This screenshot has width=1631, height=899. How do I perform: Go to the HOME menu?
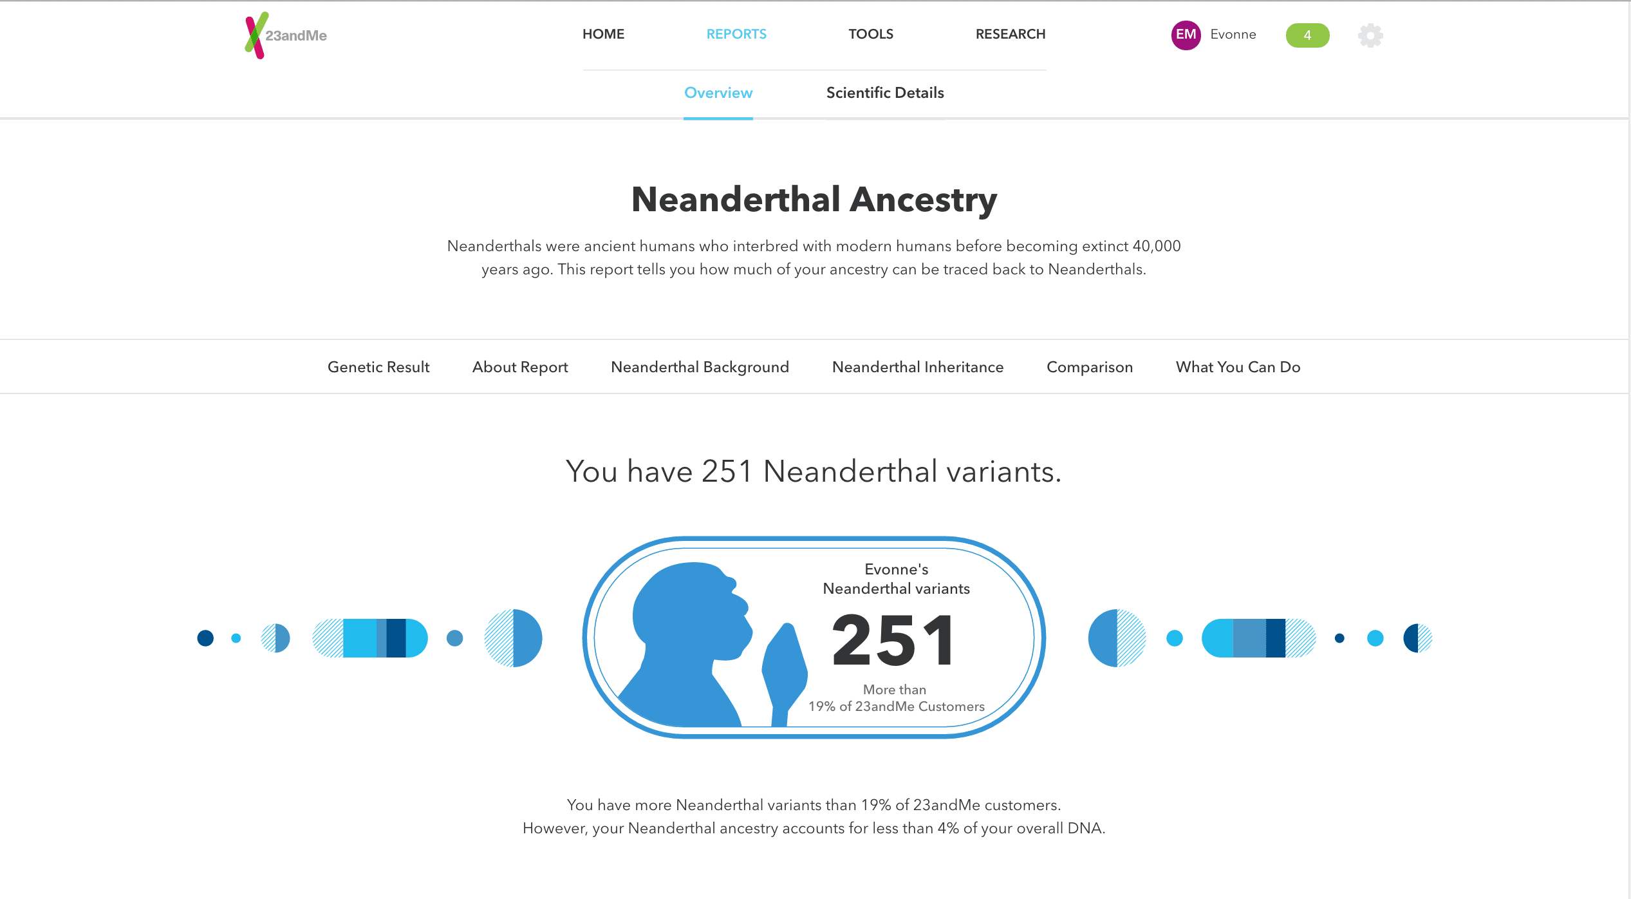(x=603, y=34)
